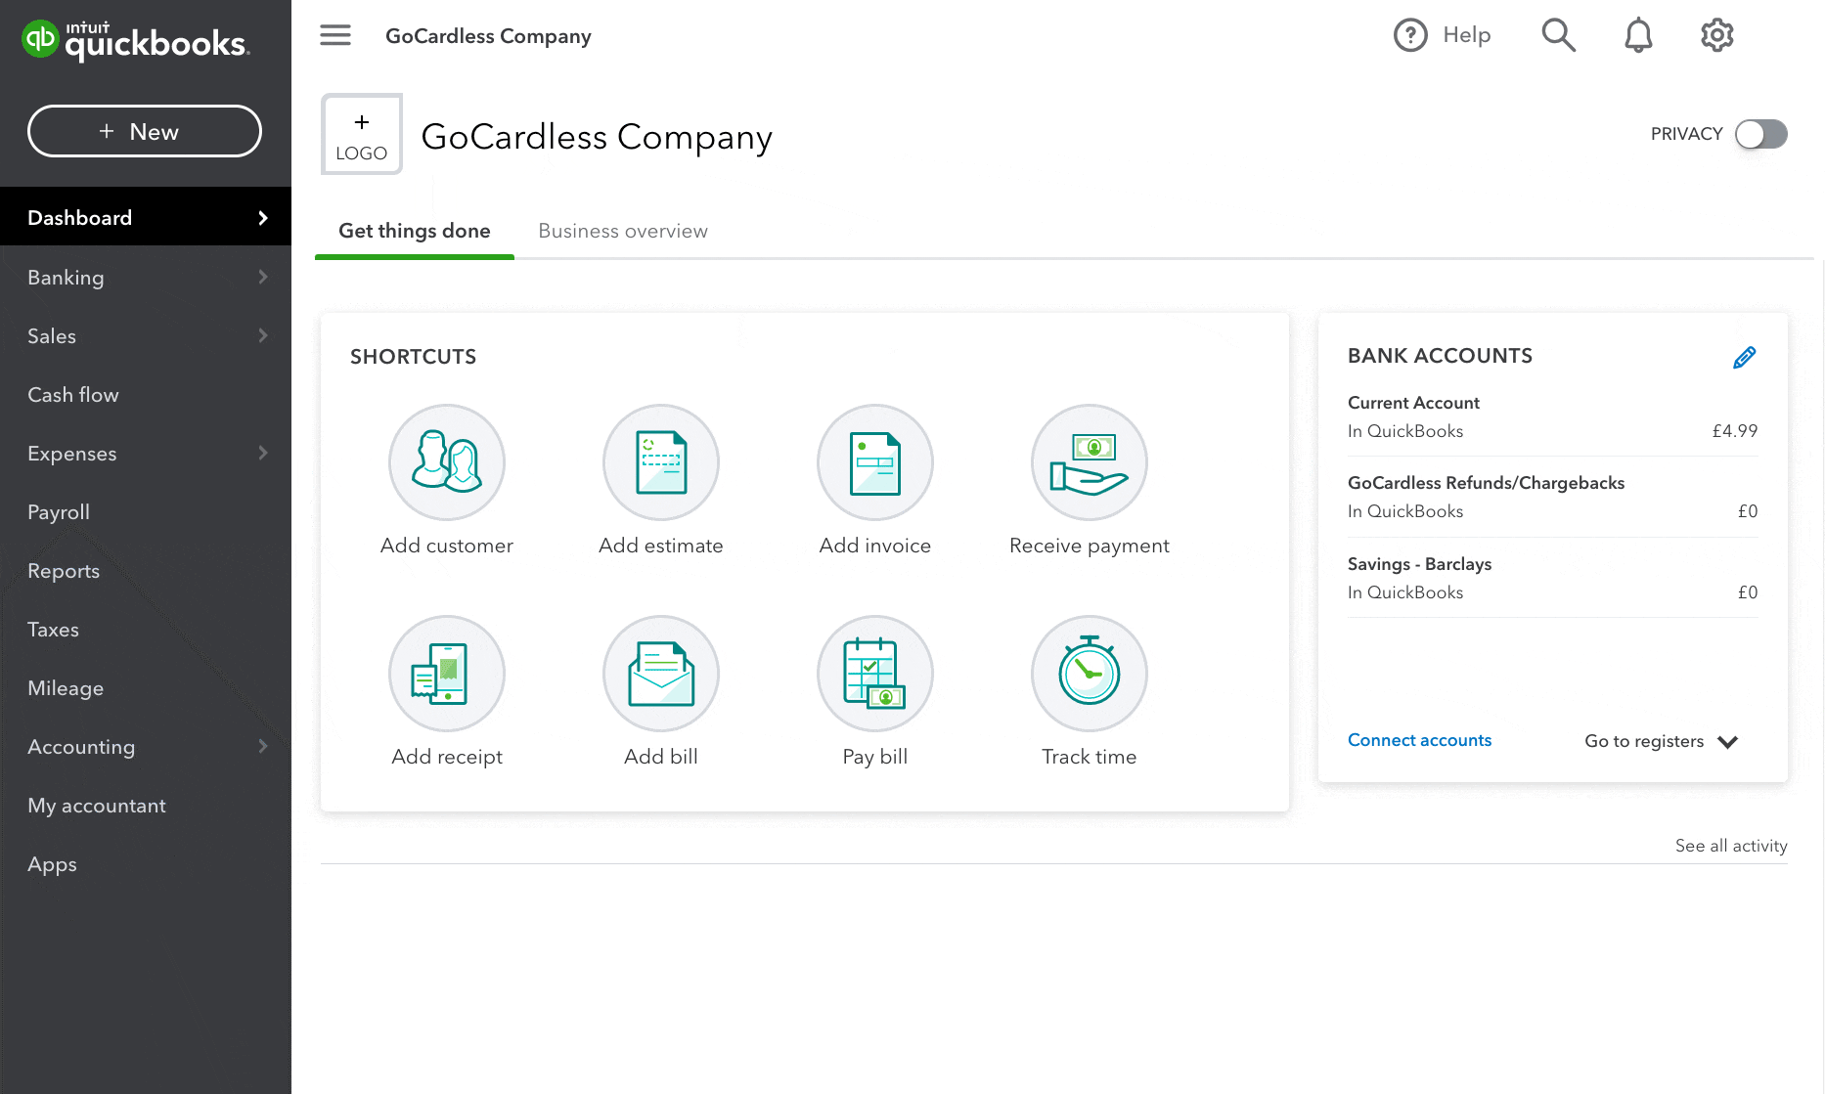Click the Add invoice shortcut icon
This screenshot has height=1094, width=1825.
click(875, 462)
